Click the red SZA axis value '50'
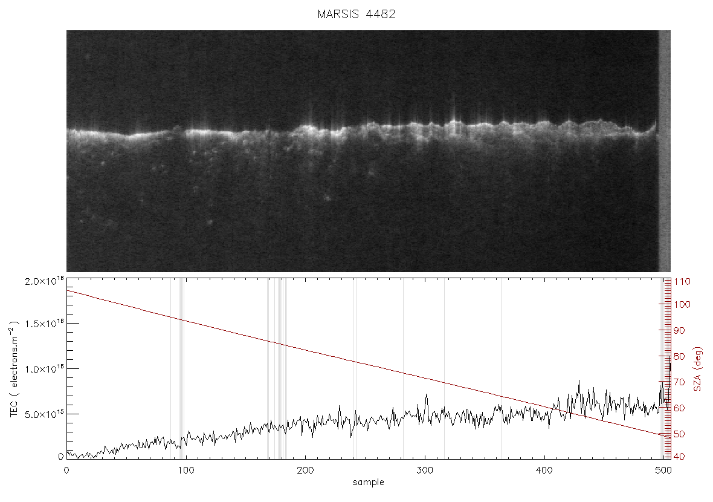The width and height of the screenshot is (713, 502). click(679, 434)
